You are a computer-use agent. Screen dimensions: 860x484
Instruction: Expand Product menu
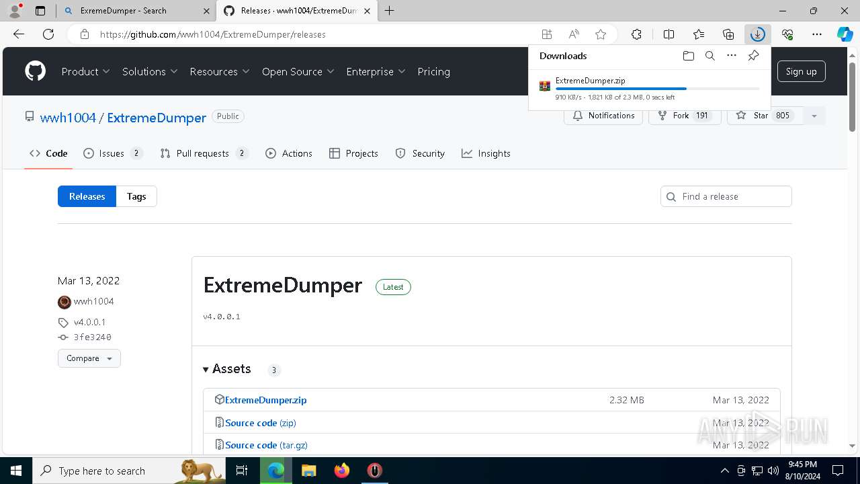coord(85,71)
